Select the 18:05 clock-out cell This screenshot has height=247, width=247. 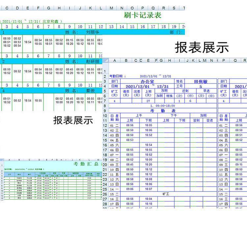[149, 125]
